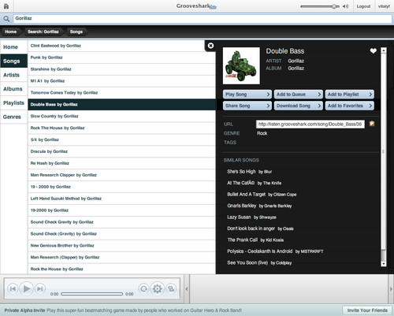The image size is (394, 316).
Task: Open Playlists in sidebar
Action: tap(13, 102)
